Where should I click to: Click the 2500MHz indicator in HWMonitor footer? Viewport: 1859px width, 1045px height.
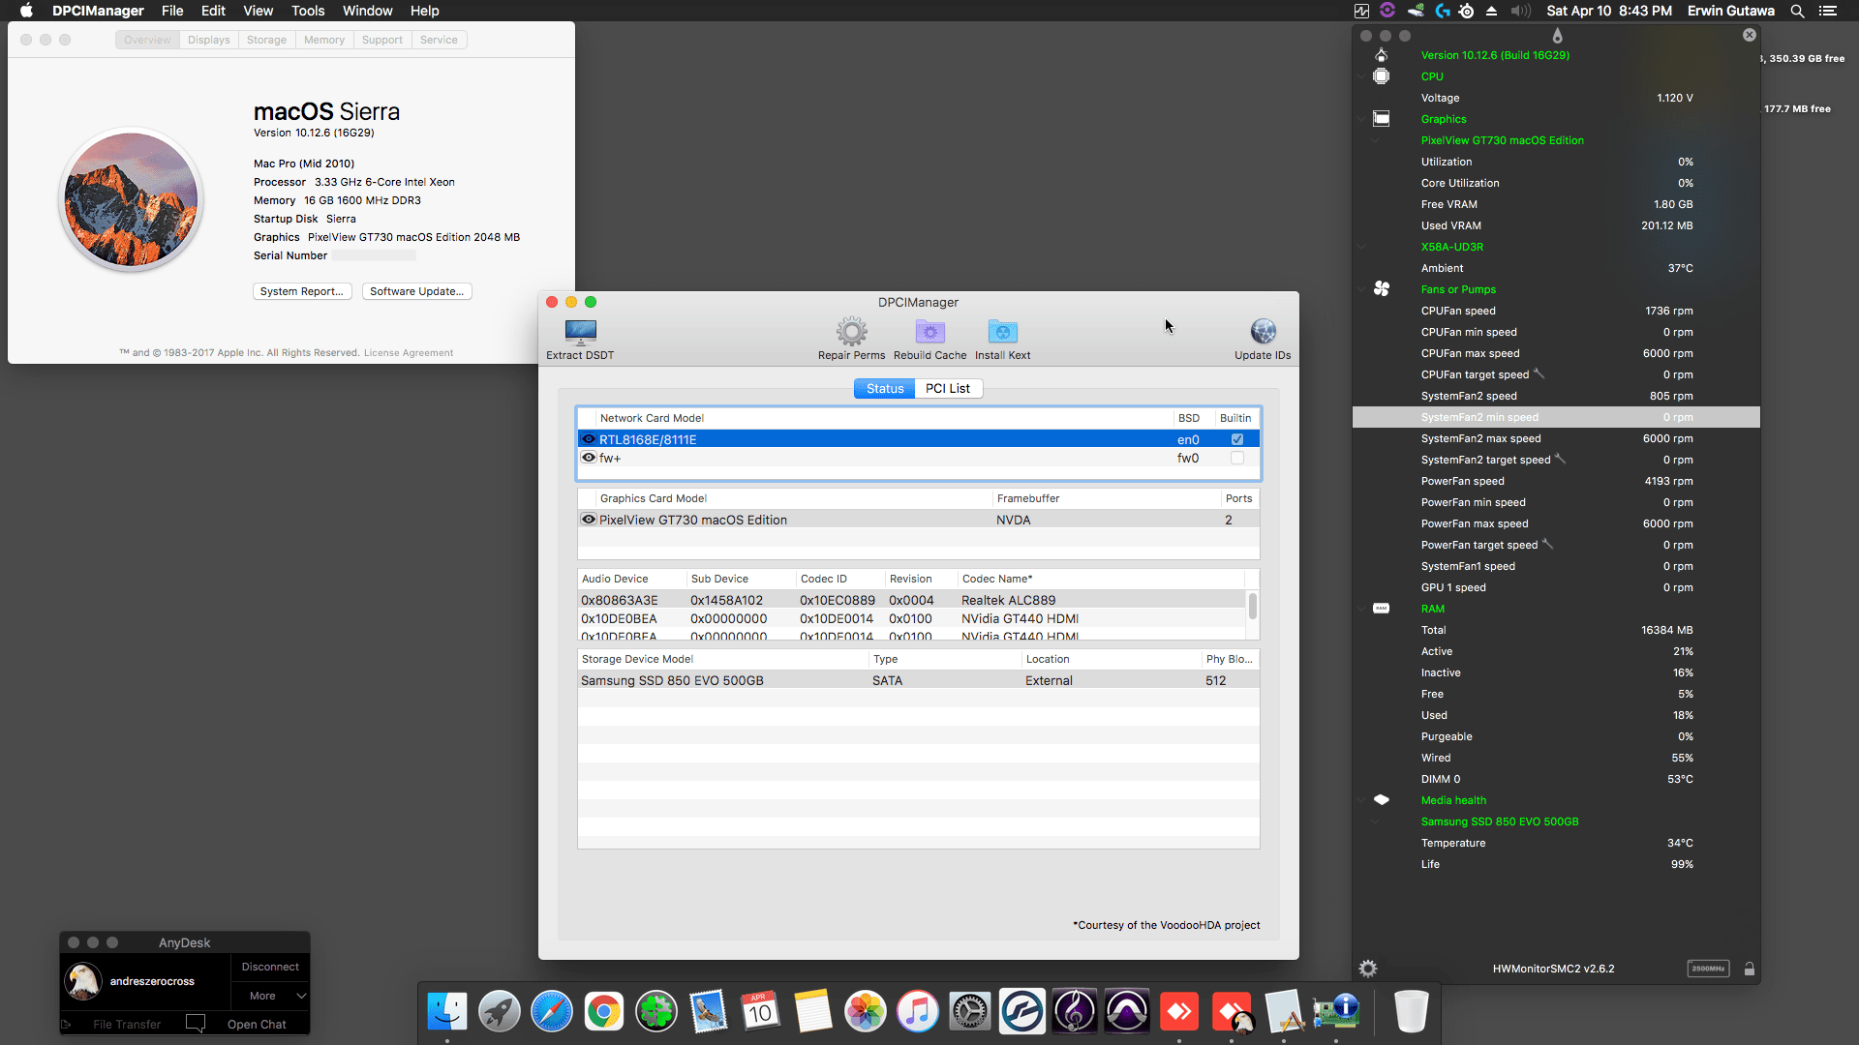[x=1708, y=969]
